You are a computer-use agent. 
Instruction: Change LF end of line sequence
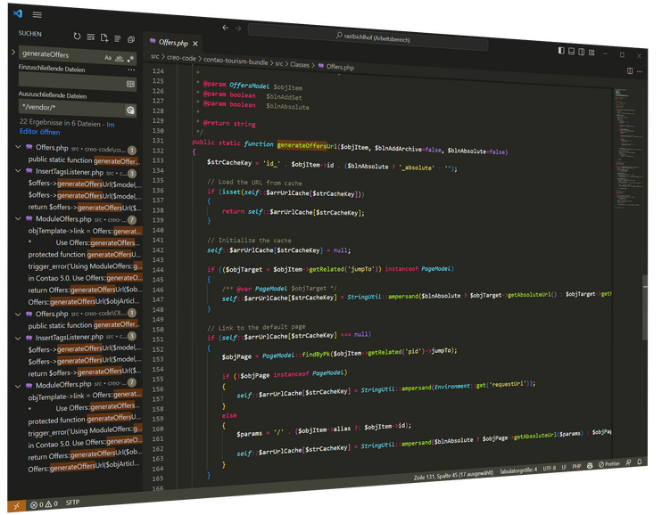point(564,468)
